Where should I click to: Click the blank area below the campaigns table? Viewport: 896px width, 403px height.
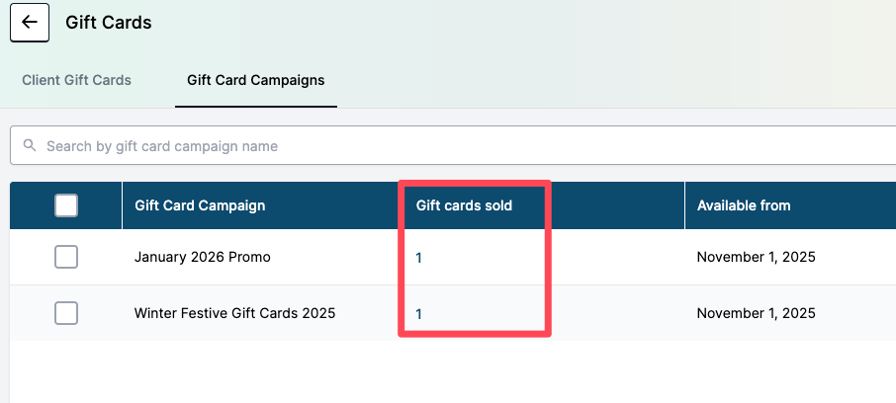(445, 373)
